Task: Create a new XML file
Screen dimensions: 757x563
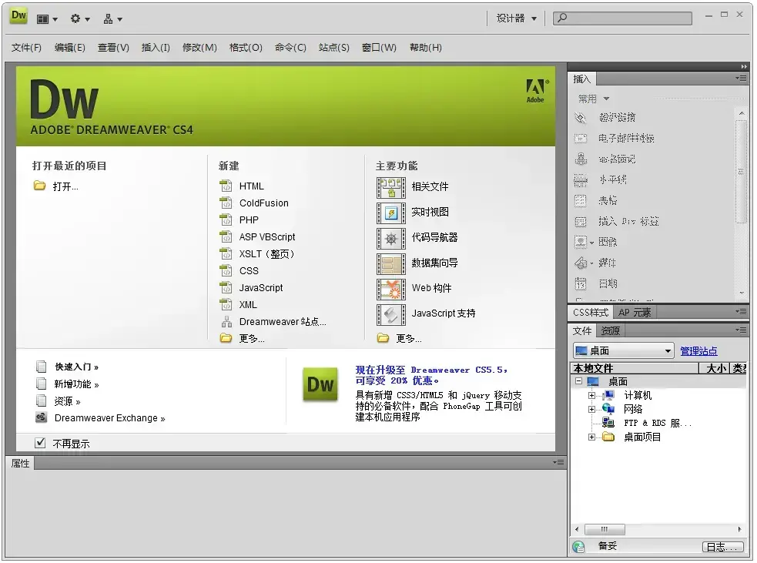Action: 248,305
